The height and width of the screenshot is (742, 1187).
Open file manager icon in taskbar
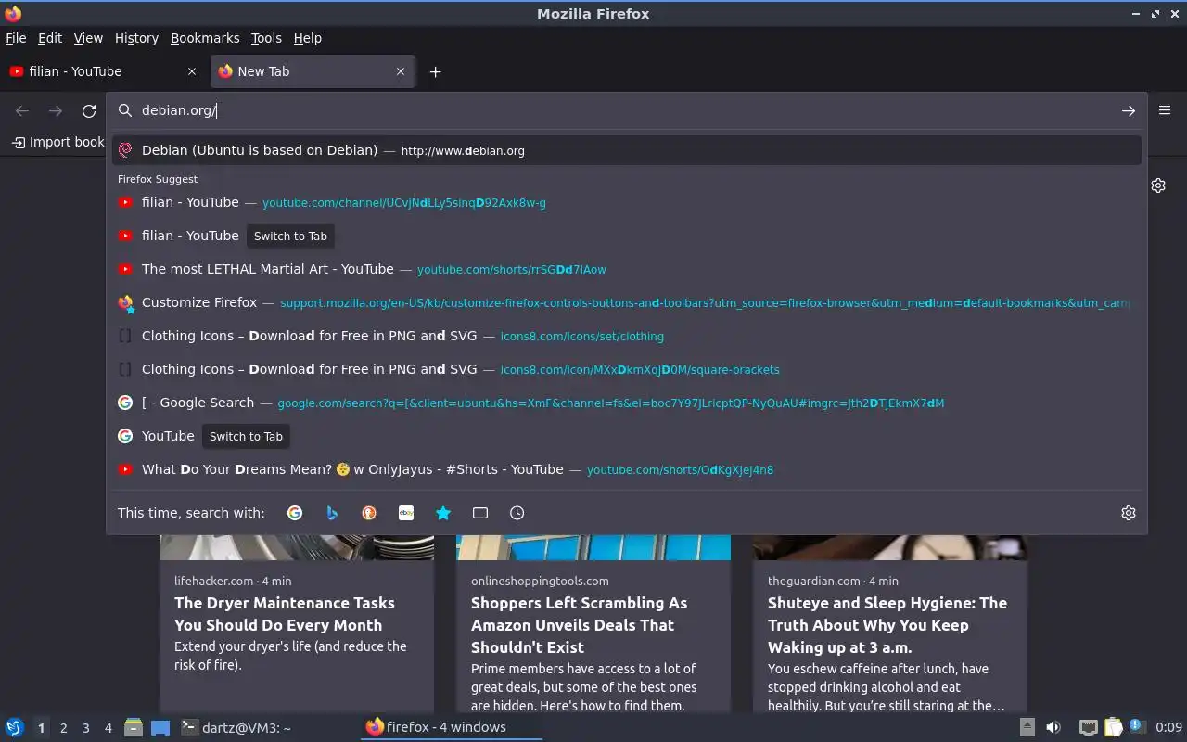pos(134,727)
